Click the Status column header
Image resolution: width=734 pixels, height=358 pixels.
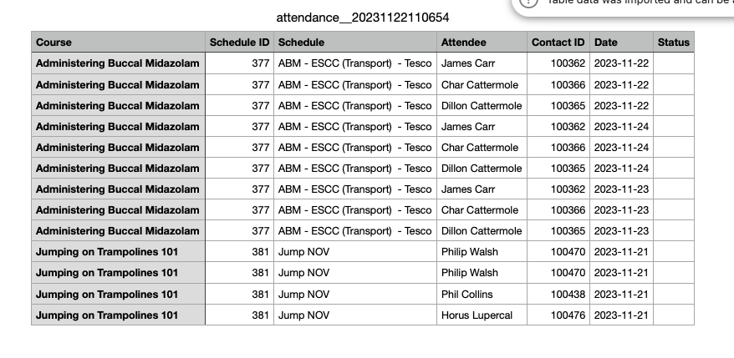[x=673, y=42]
